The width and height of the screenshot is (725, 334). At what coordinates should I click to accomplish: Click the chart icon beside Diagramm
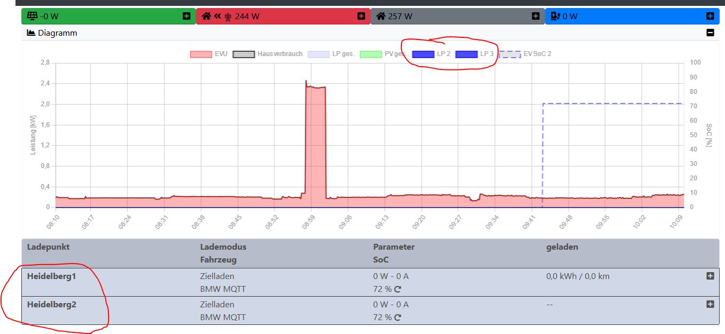pyautogui.click(x=31, y=33)
